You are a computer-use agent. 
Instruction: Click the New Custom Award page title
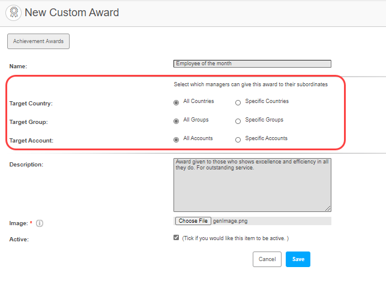click(x=71, y=13)
